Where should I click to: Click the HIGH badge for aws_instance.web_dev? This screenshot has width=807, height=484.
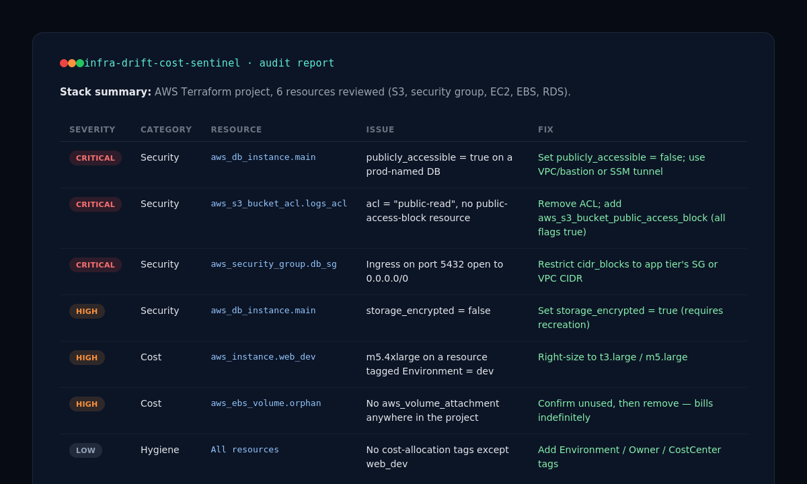coord(87,358)
